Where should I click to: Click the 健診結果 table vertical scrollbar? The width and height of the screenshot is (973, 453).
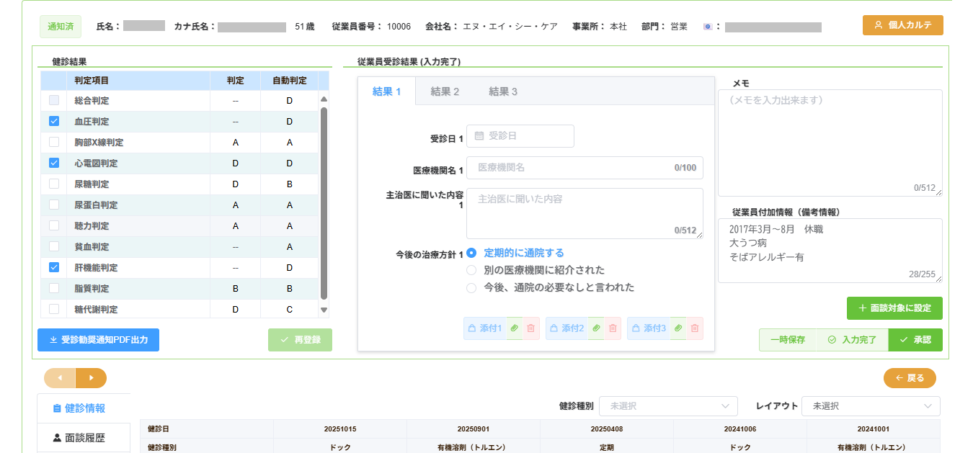point(324,202)
